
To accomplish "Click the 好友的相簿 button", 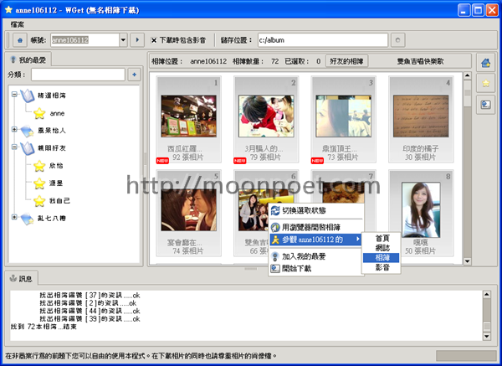I will tap(346, 61).
